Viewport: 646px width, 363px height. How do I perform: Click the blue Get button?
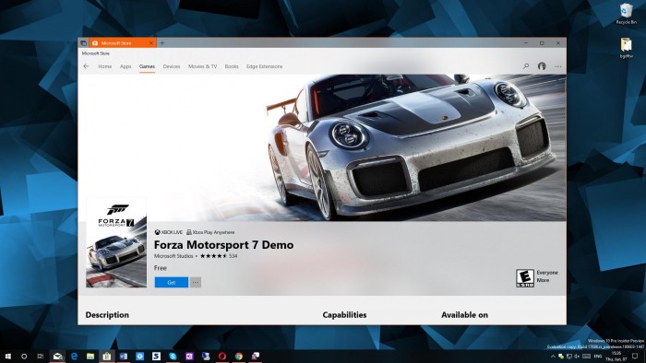(x=172, y=283)
